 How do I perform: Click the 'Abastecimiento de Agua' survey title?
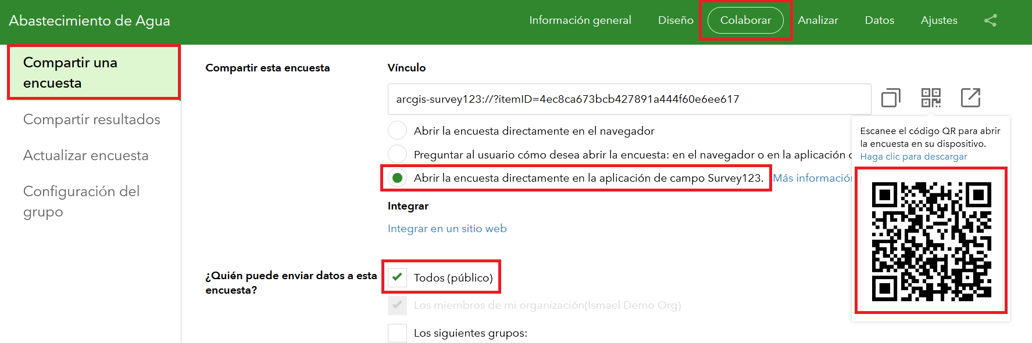(x=90, y=21)
